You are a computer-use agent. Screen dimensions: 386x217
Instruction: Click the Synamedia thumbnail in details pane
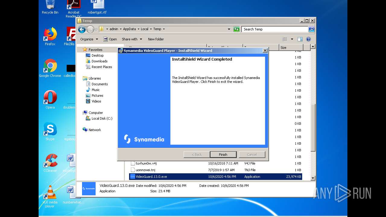pos(89,189)
